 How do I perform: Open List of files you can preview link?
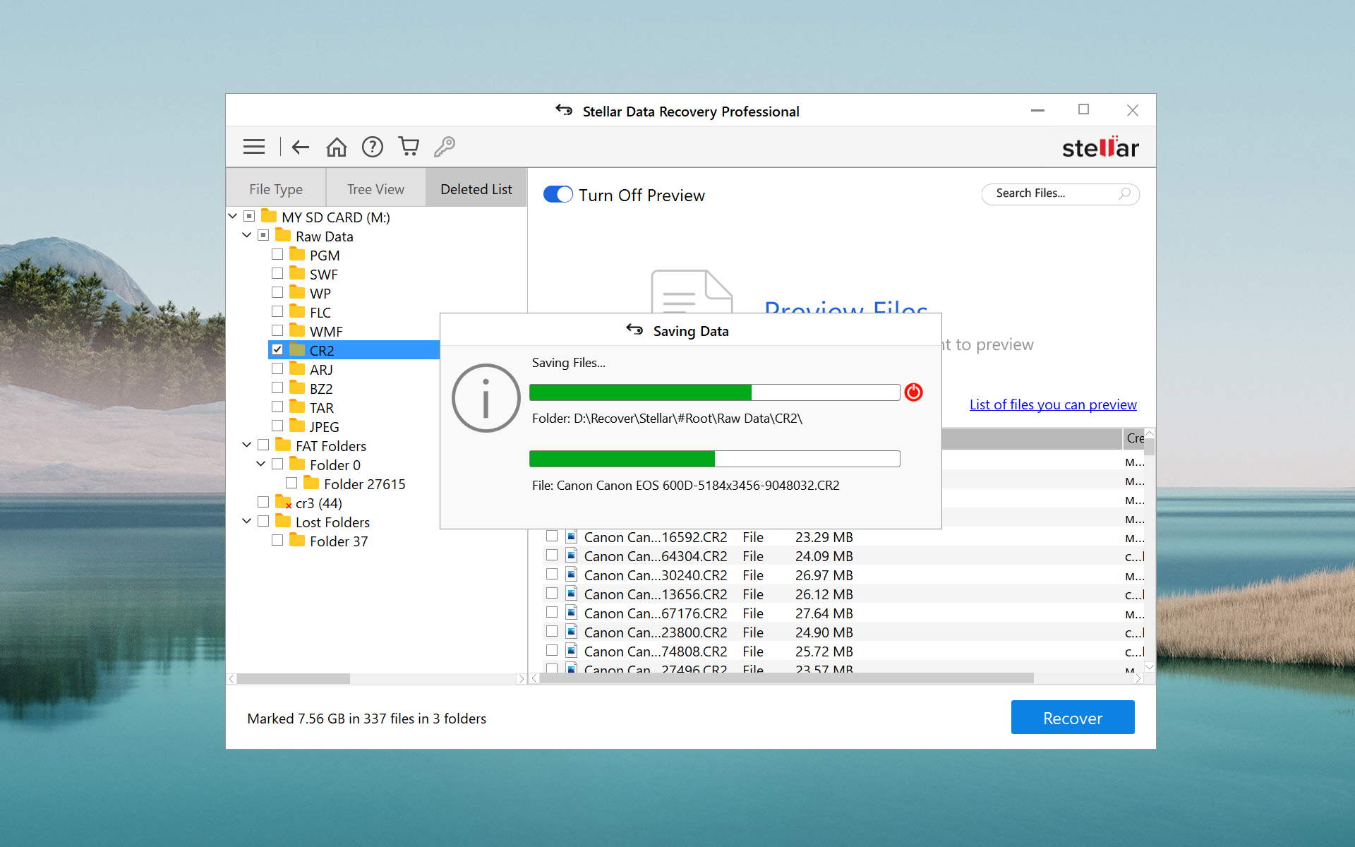(1053, 404)
